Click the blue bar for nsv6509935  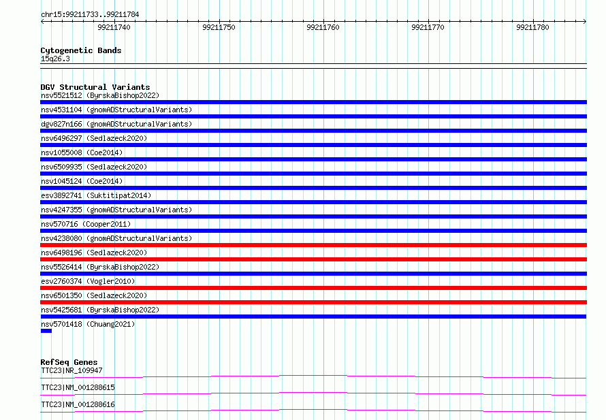pos(313,174)
